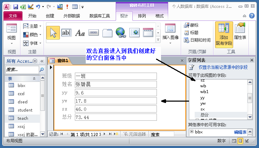The height and width of the screenshot is (148, 259).
Task: Choose the Tab Control icon
Action: [x=107, y=33]
